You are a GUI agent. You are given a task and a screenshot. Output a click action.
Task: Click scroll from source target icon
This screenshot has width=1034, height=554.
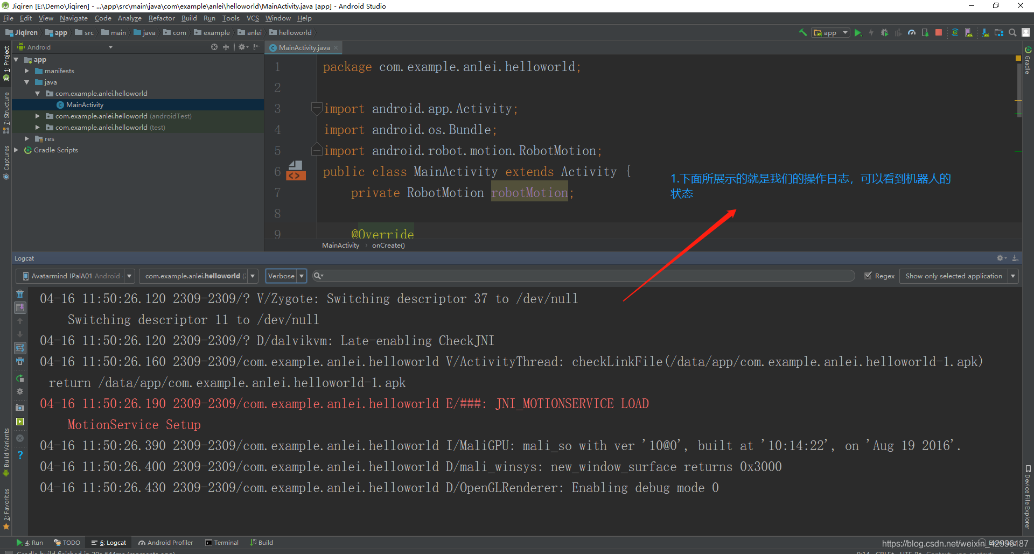214,47
